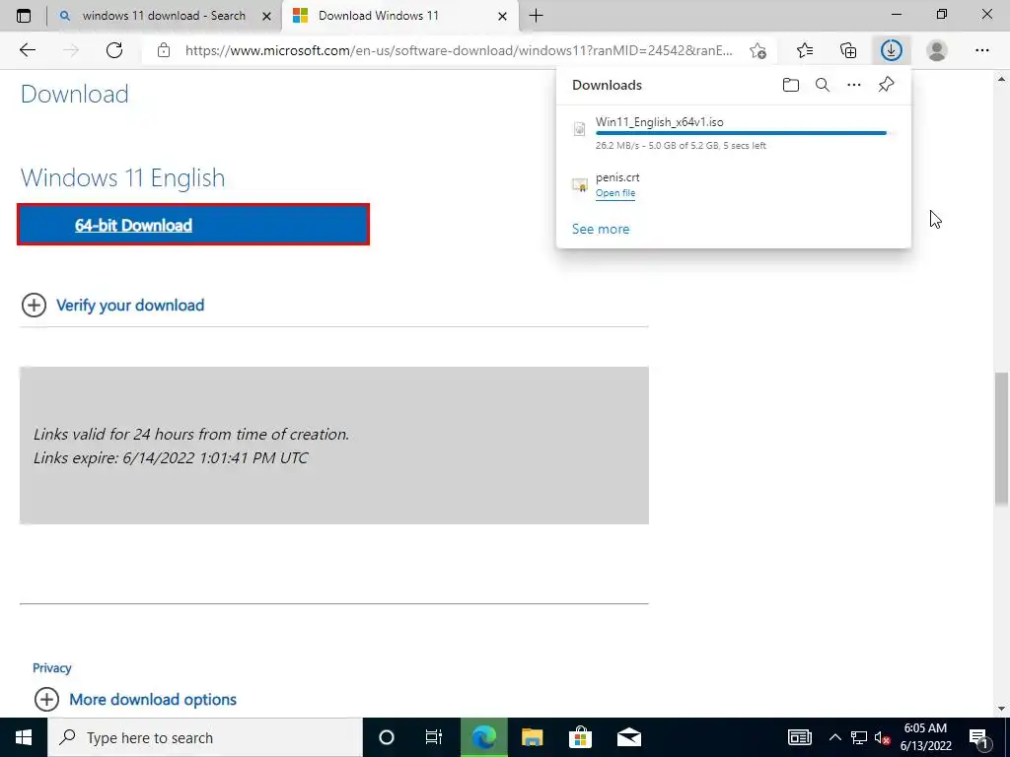Open Cortana from the taskbar
Screen dimensions: 1010x757
(x=386, y=737)
